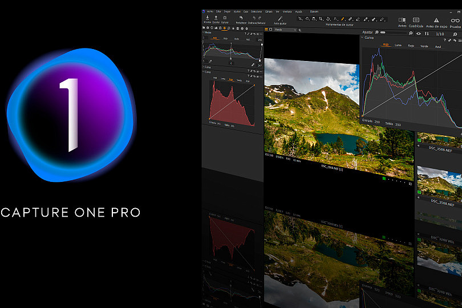
Task: Click the highlight eyedropper in Niveles
Action: (x=253, y=64)
